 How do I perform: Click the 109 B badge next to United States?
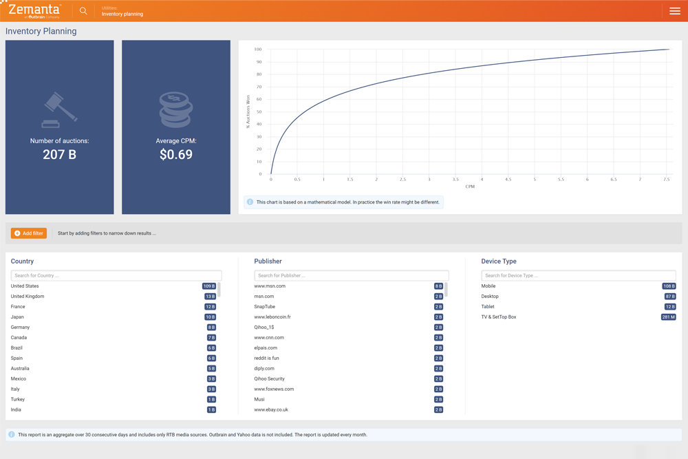click(x=210, y=286)
